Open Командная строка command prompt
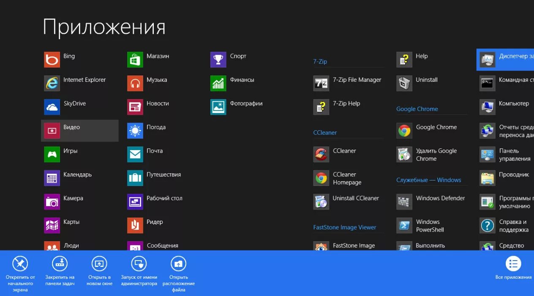 tap(506, 83)
